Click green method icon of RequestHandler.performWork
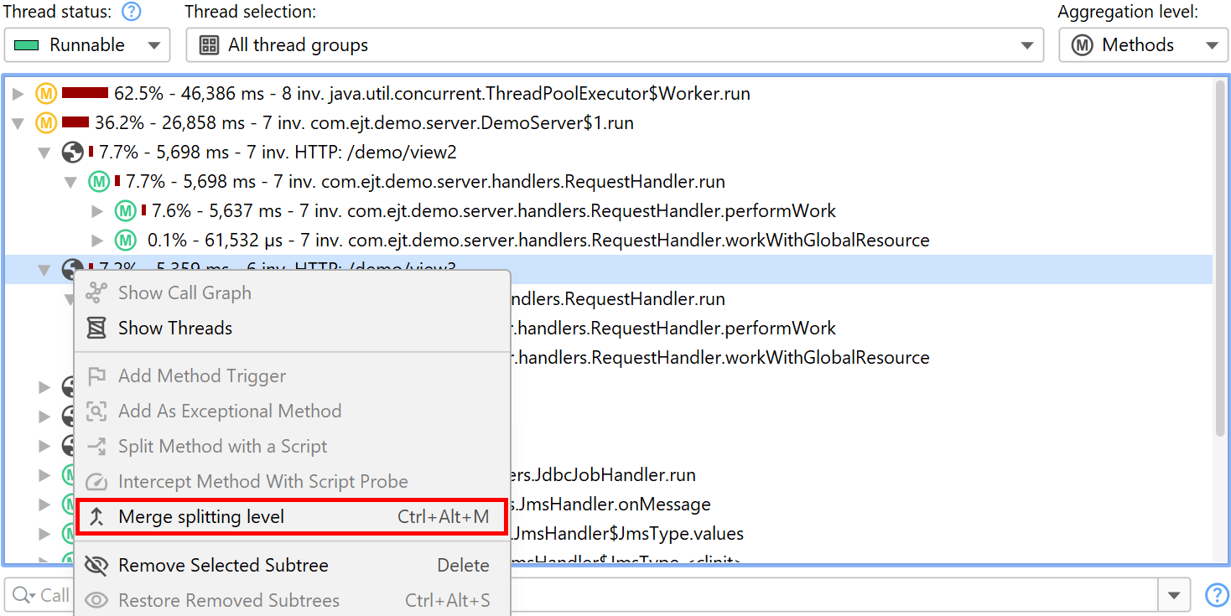 (x=126, y=211)
